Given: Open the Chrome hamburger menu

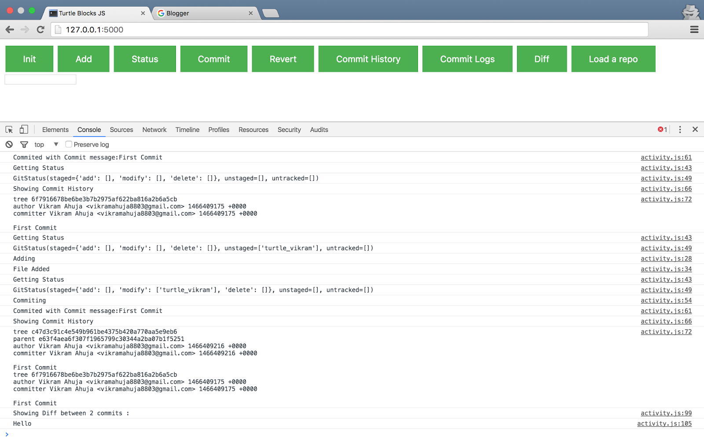Looking at the screenshot, I should (x=694, y=29).
